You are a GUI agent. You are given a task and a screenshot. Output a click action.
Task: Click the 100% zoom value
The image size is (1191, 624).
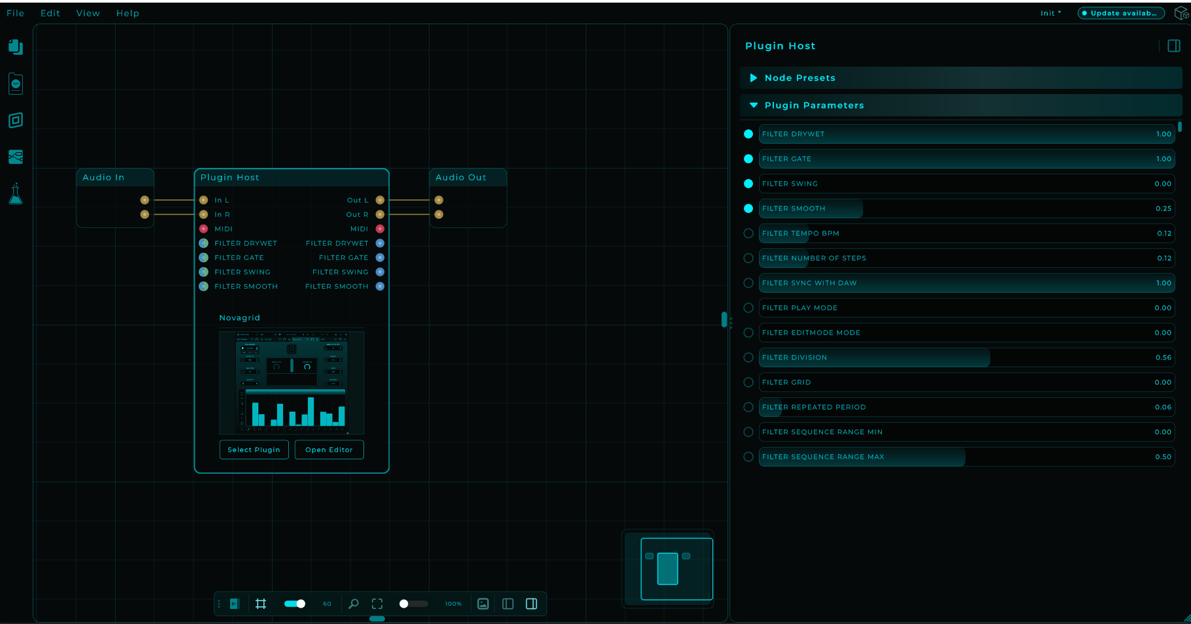(x=453, y=604)
